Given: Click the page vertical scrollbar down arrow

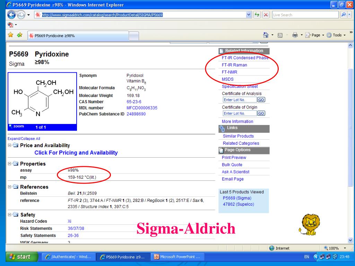Looking at the screenshot, I should click(x=350, y=240).
